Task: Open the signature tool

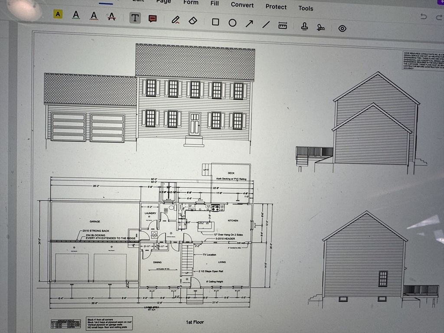Action: (321, 28)
